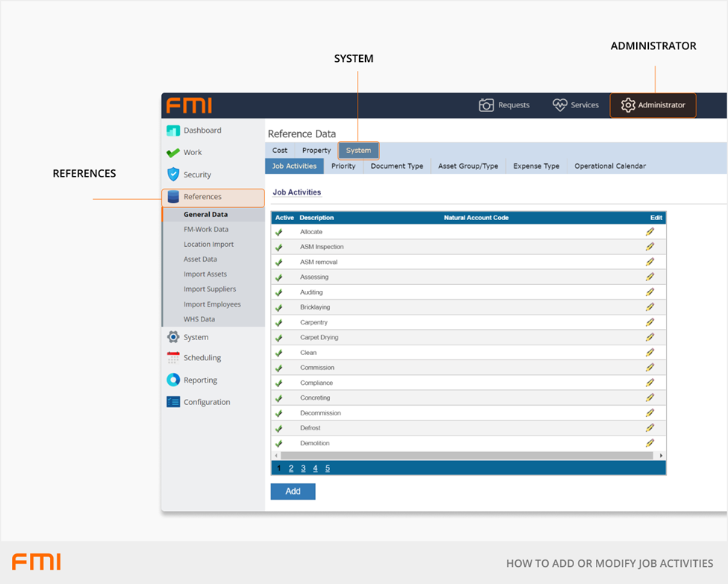The height and width of the screenshot is (584, 728).
Task: Click edit pencil for Bricklaying row
Action: click(x=650, y=307)
